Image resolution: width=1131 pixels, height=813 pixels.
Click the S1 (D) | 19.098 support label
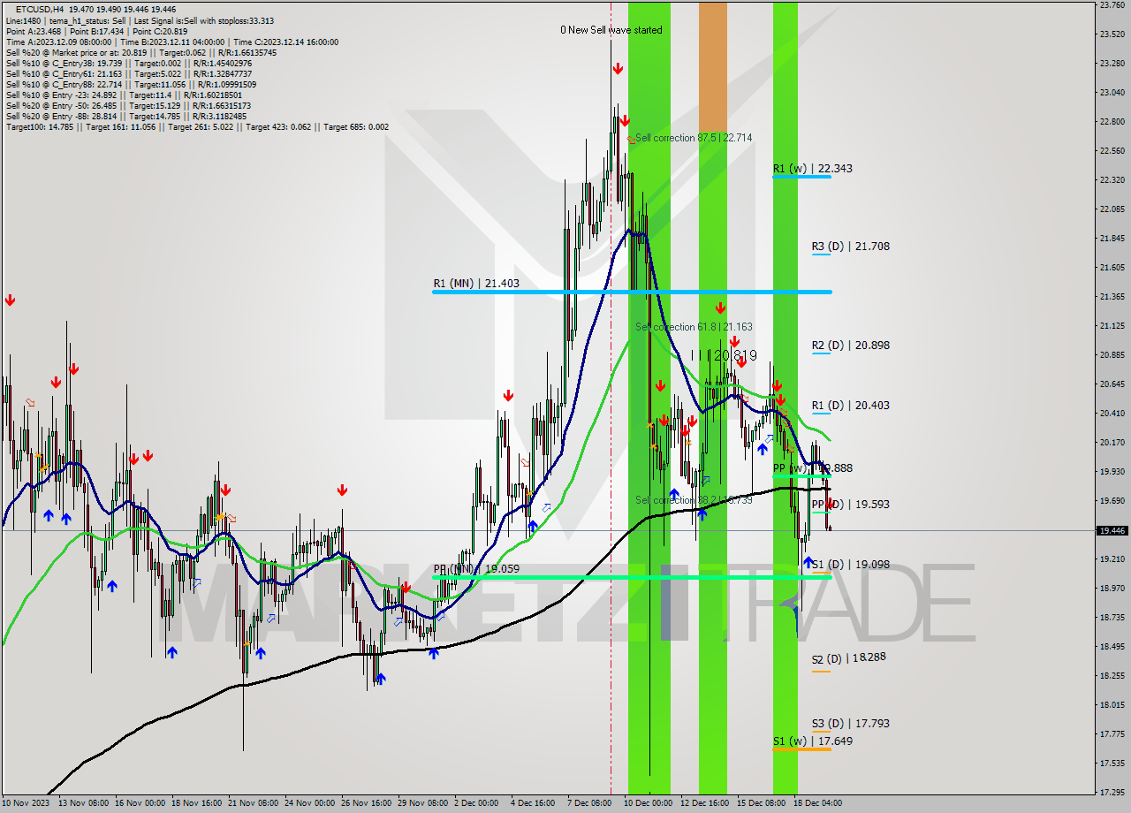click(x=850, y=565)
